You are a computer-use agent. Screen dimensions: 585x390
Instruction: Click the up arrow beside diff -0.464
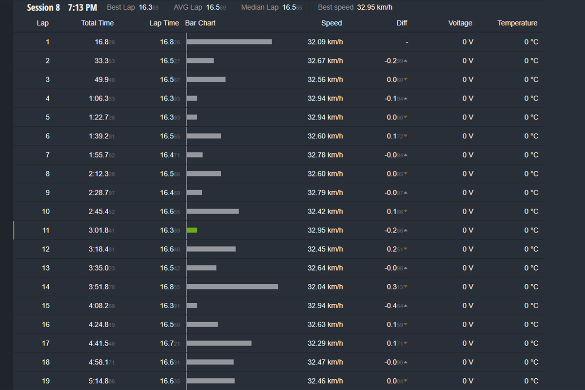tap(406, 306)
